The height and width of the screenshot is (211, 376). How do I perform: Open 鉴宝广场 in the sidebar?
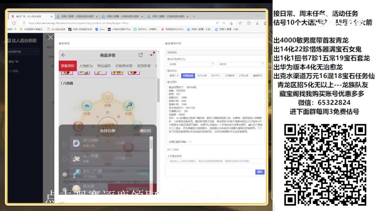(x=14, y=62)
